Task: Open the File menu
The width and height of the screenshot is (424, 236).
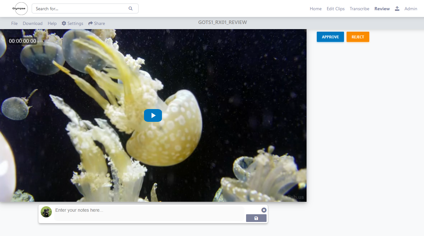Action: (x=14, y=23)
